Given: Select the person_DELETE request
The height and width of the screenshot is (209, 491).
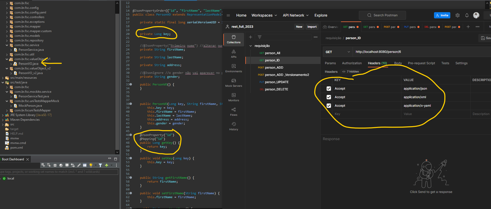Looking at the screenshot, I should pos(276,89).
